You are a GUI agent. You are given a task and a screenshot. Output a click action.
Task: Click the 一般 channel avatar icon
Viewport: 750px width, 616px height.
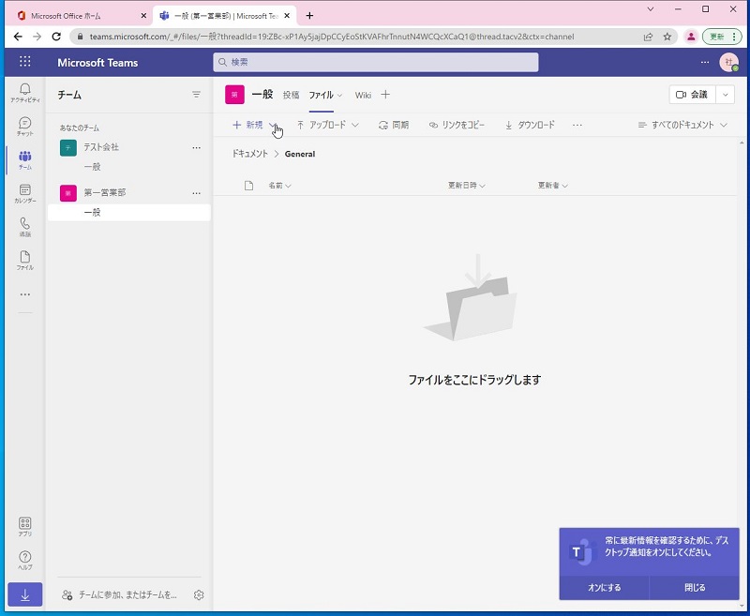pyautogui.click(x=235, y=95)
